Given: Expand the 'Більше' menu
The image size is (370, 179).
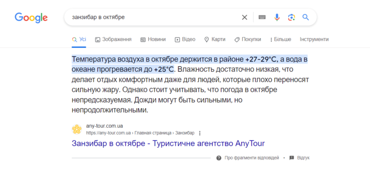Looking at the screenshot, I should coord(280,40).
